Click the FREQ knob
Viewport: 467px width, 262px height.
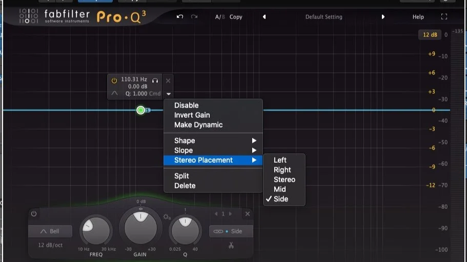click(x=96, y=231)
